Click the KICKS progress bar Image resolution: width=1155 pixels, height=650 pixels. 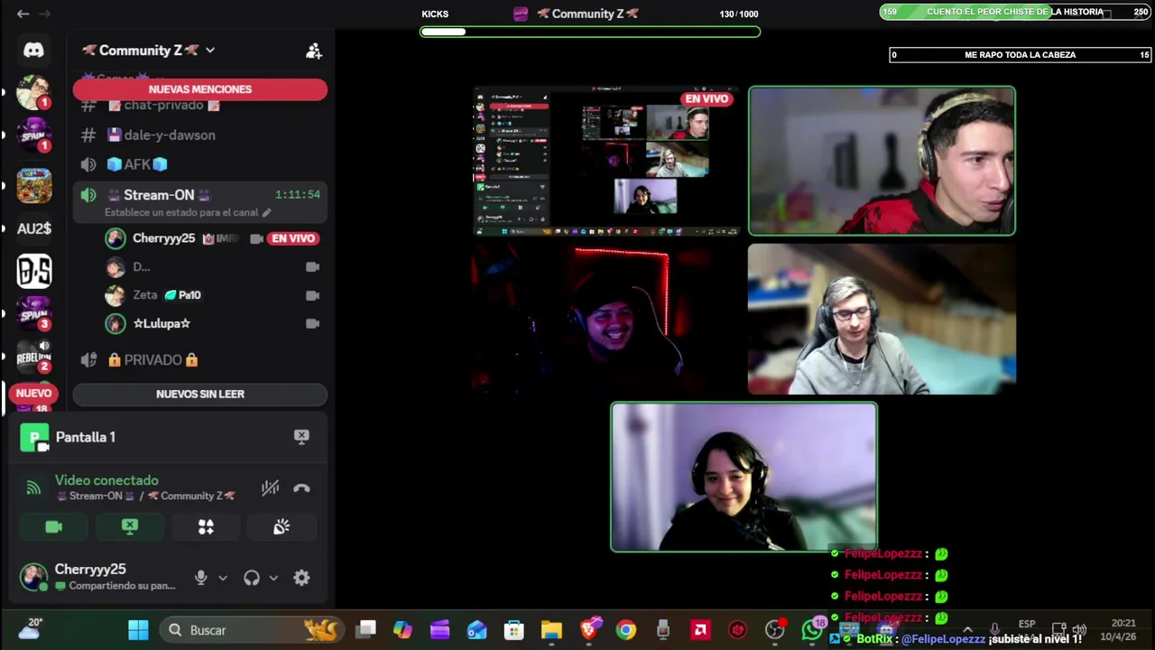coord(590,32)
